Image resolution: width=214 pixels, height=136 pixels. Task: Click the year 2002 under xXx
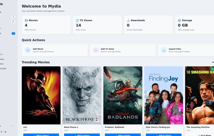(25, 130)
